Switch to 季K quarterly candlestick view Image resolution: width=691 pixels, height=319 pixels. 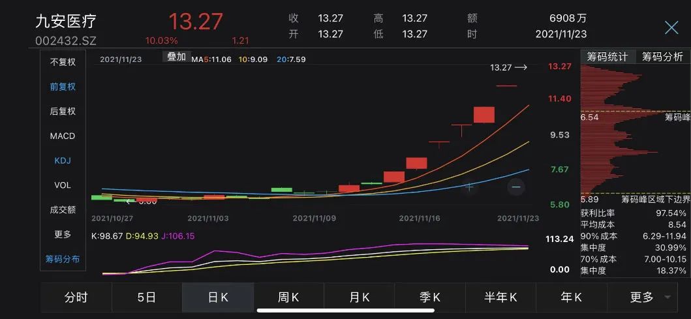(429, 297)
